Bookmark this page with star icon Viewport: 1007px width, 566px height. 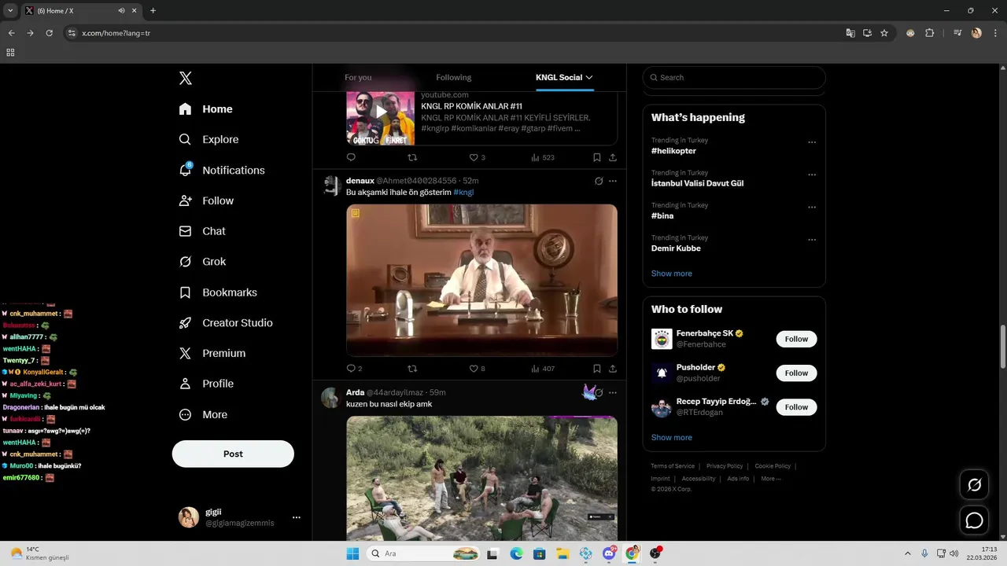point(884,33)
